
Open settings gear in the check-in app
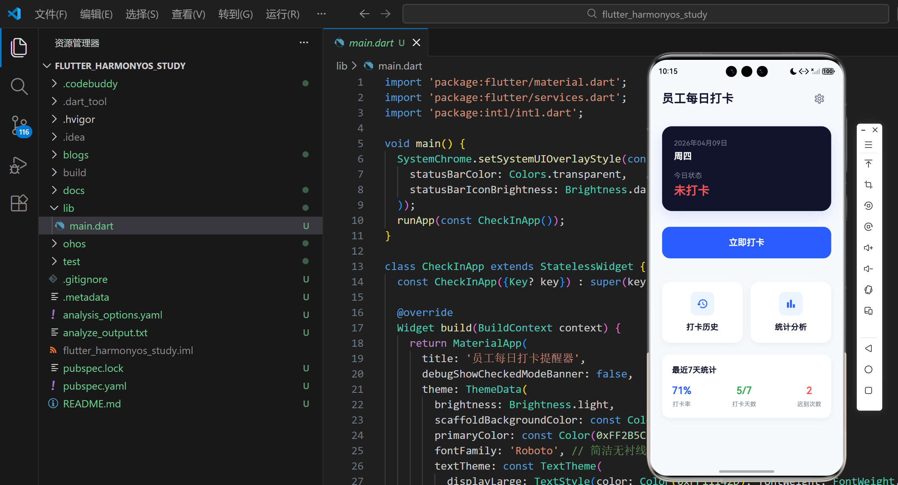click(819, 99)
